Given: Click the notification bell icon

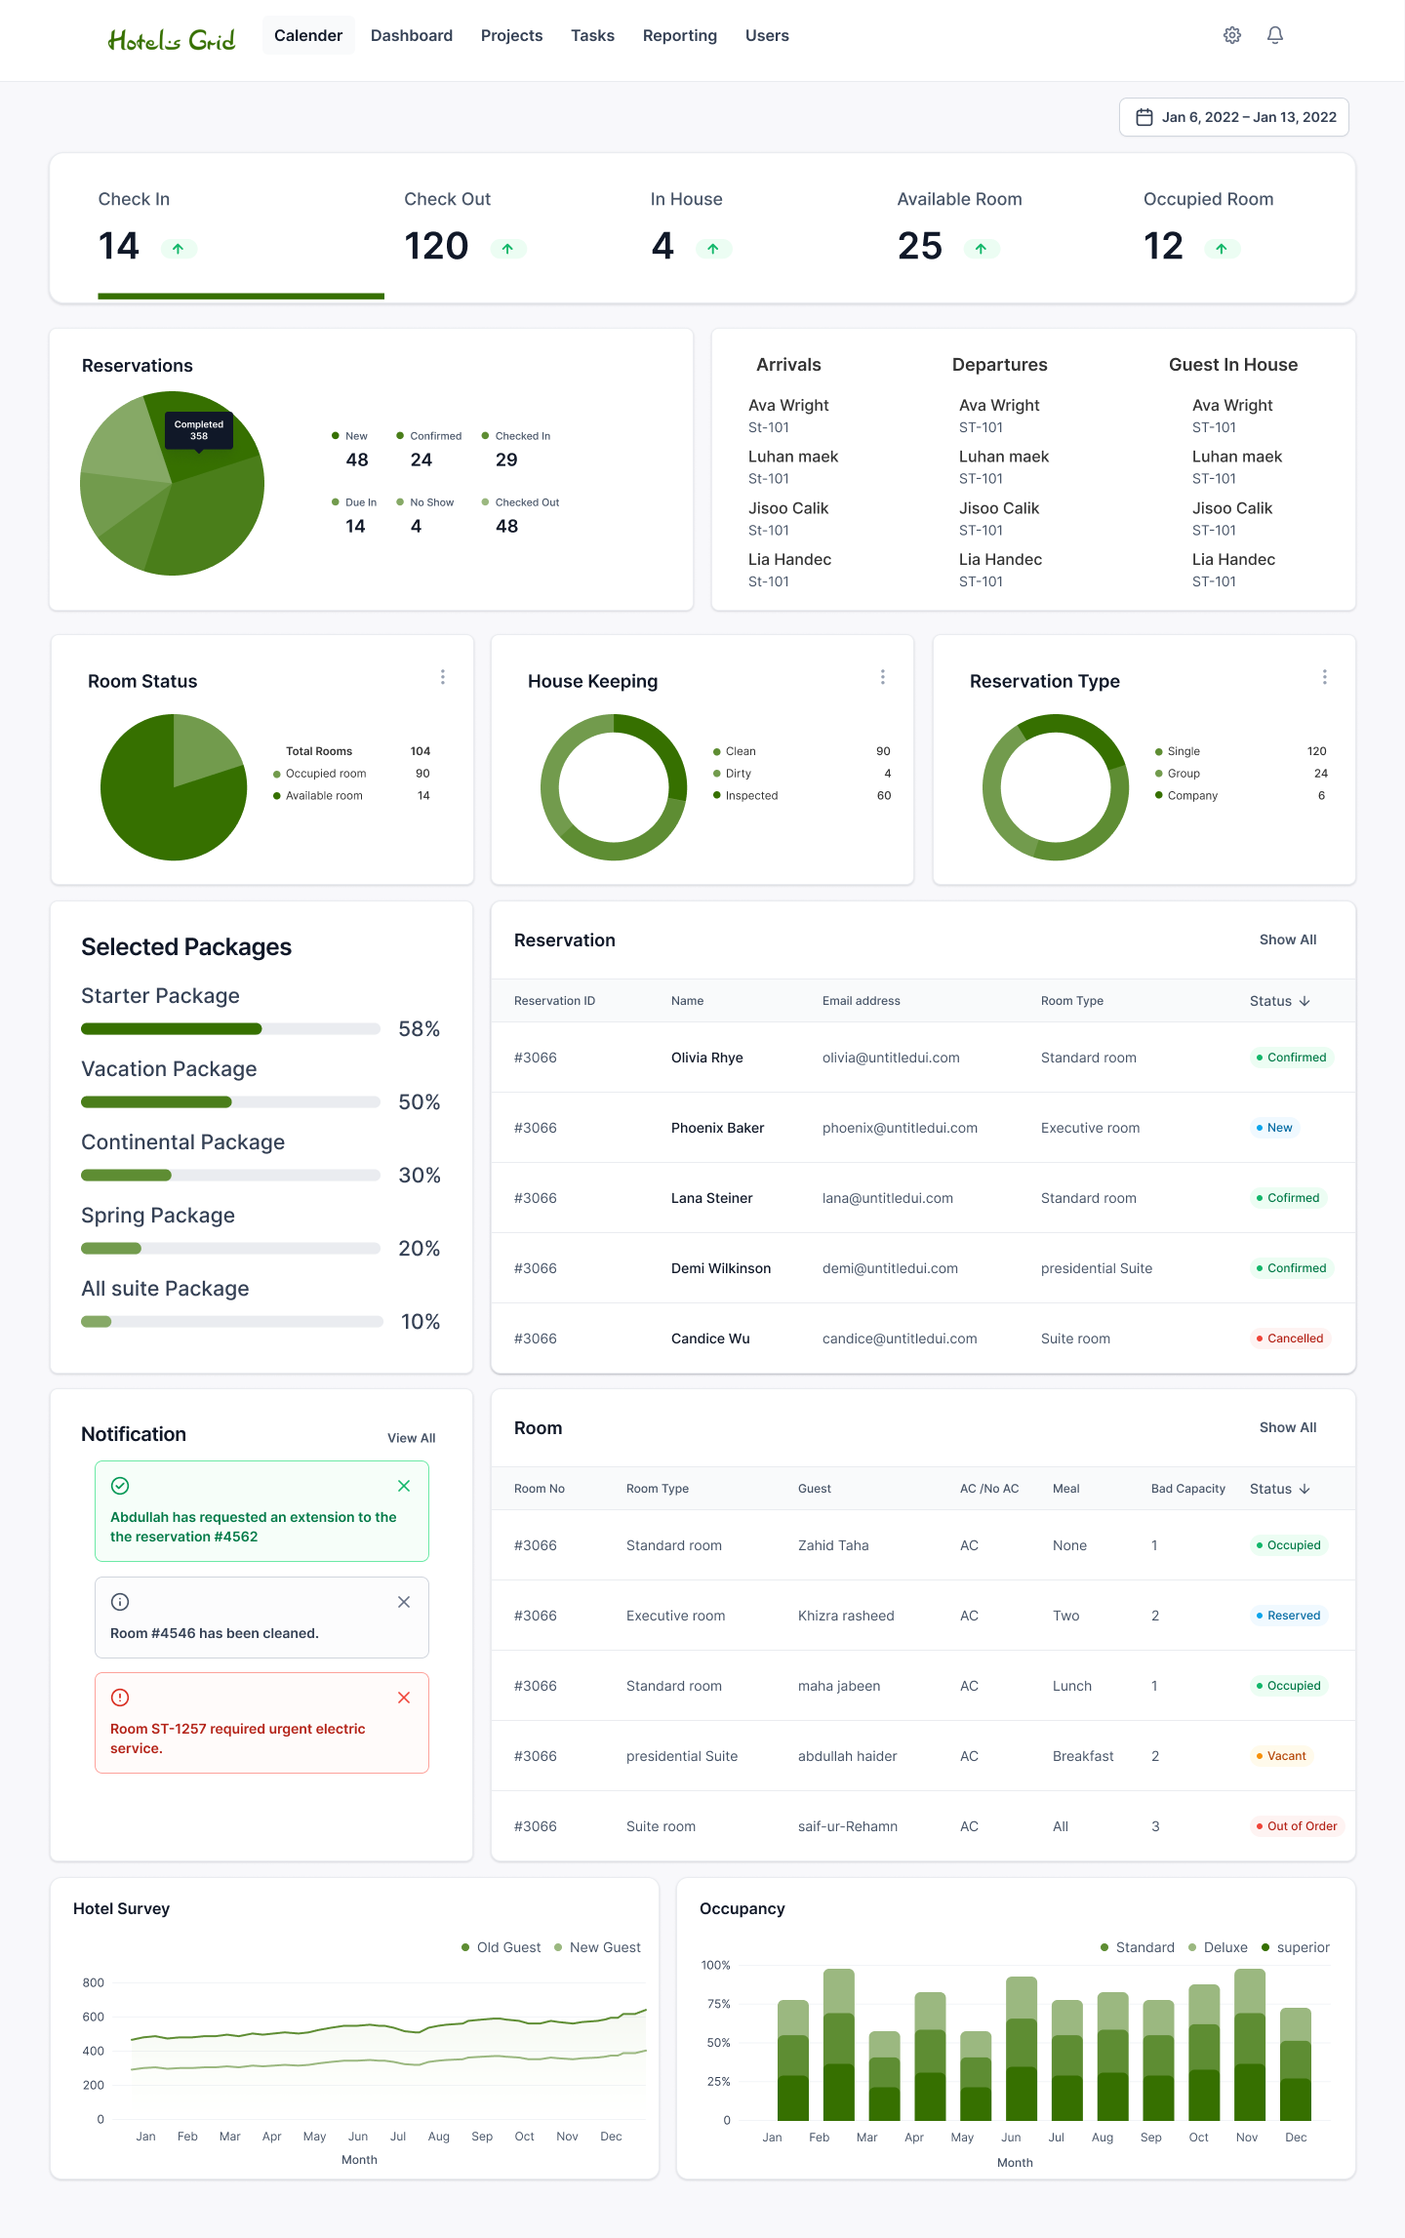Looking at the screenshot, I should coord(1275,35).
